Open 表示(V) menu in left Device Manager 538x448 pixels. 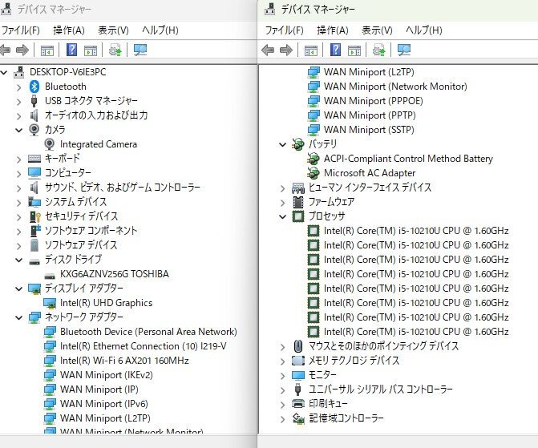coord(113,30)
